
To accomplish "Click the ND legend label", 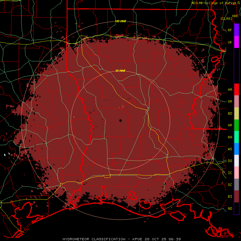I will tap(230, 209).
